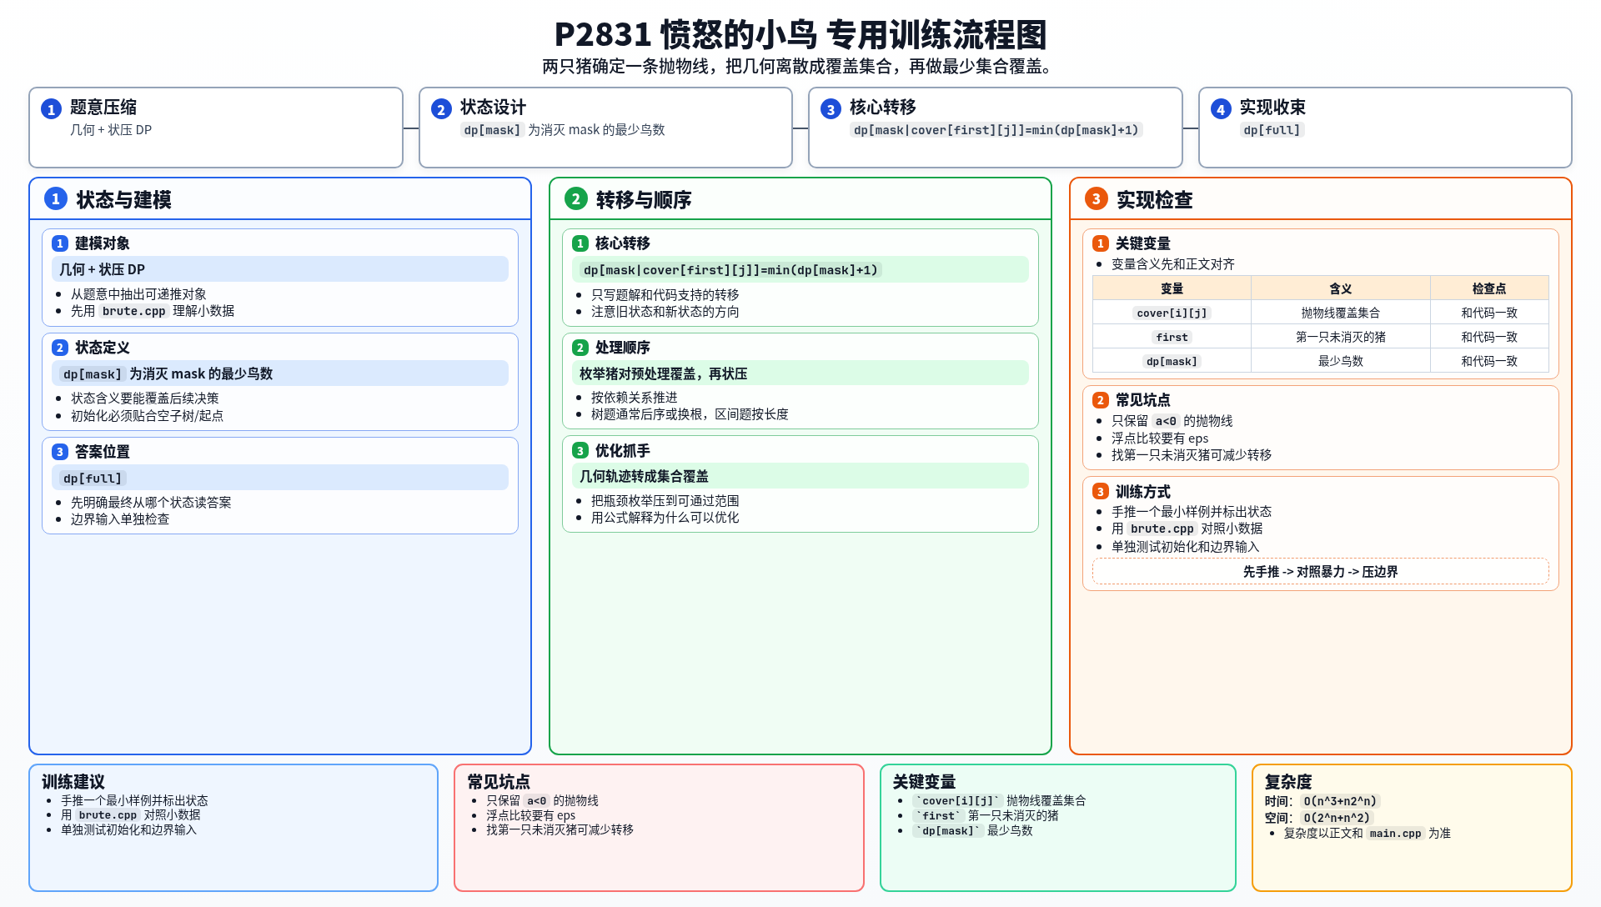Click the dp[full] chip under 实现收束
This screenshot has width=1601, height=907.
1272,130
